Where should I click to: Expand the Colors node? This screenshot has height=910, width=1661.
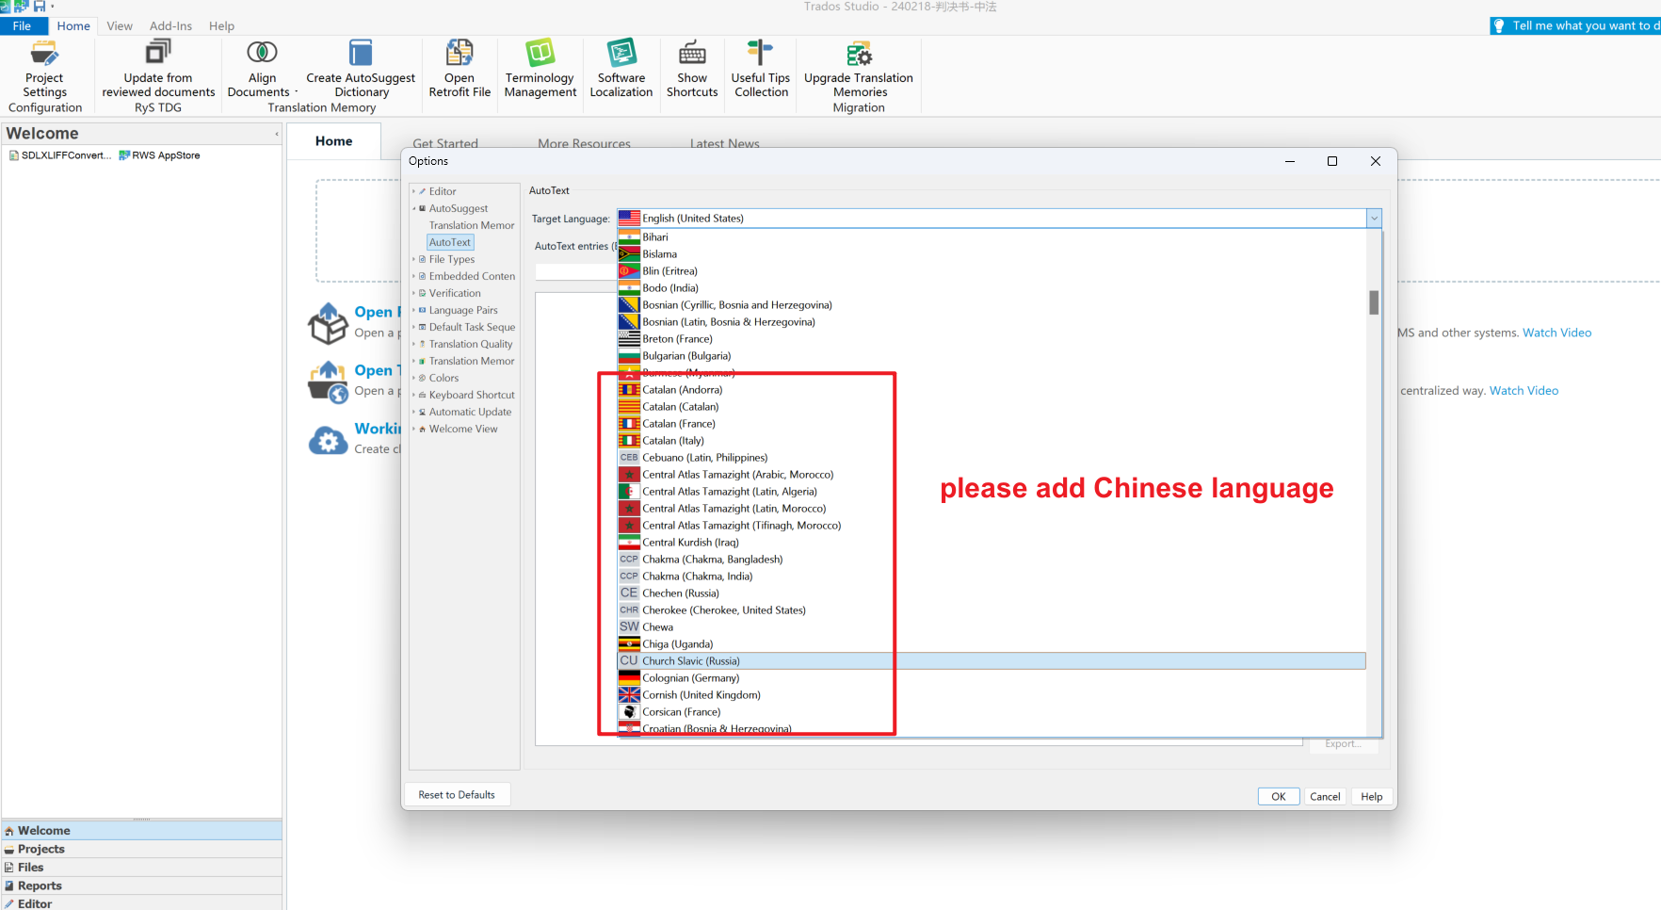(413, 378)
